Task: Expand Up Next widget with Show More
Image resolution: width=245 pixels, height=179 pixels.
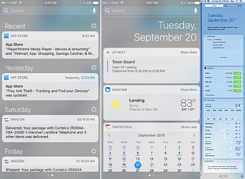Action: tap(189, 52)
